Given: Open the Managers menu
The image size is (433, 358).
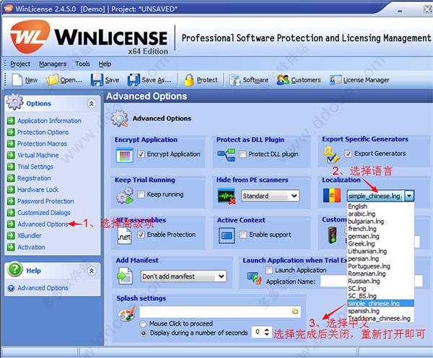Looking at the screenshot, I should [x=53, y=64].
